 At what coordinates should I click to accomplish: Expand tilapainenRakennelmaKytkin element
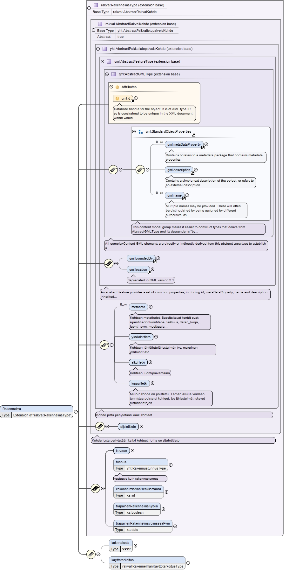tap(164, 509)
